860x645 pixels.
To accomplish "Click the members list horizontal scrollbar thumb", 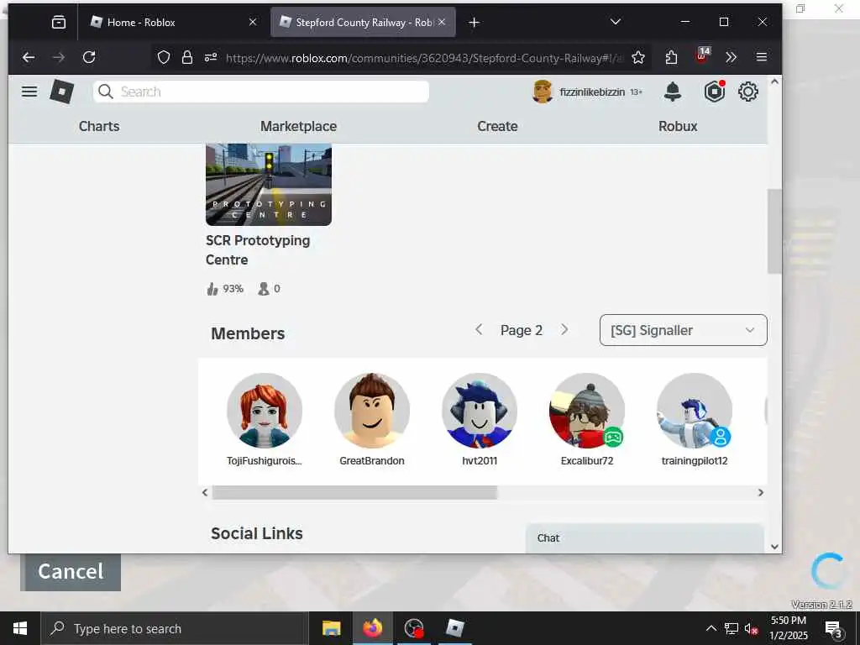I will pyautogui.click(x=354, y=492).
